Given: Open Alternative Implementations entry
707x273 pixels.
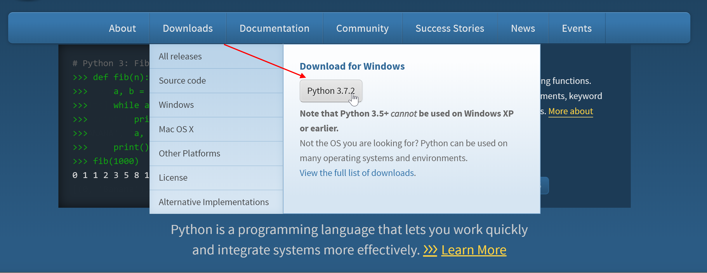Looking at the screenshot, I should click(x=216, y=202).
